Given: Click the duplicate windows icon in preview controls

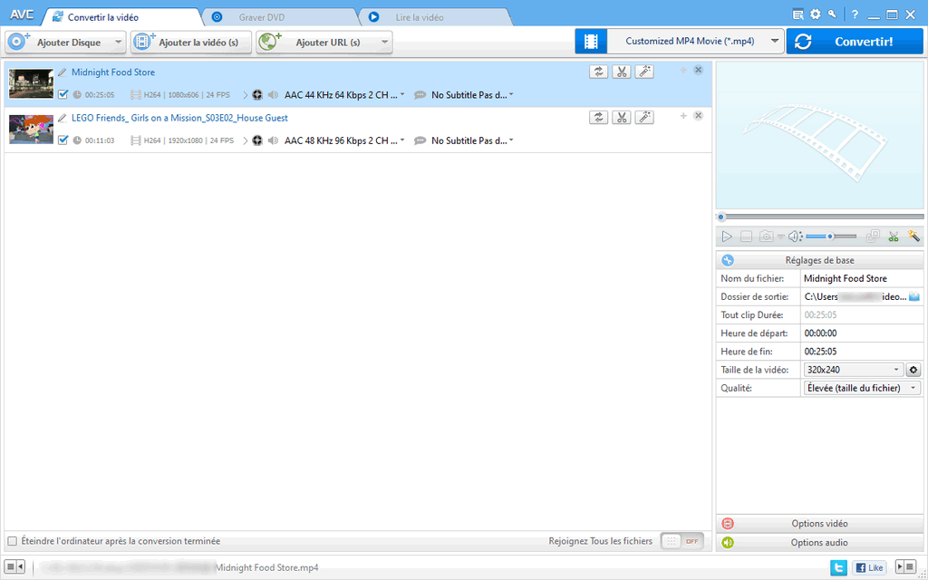Looking at the screenshot, I should [x=873, y=237].
